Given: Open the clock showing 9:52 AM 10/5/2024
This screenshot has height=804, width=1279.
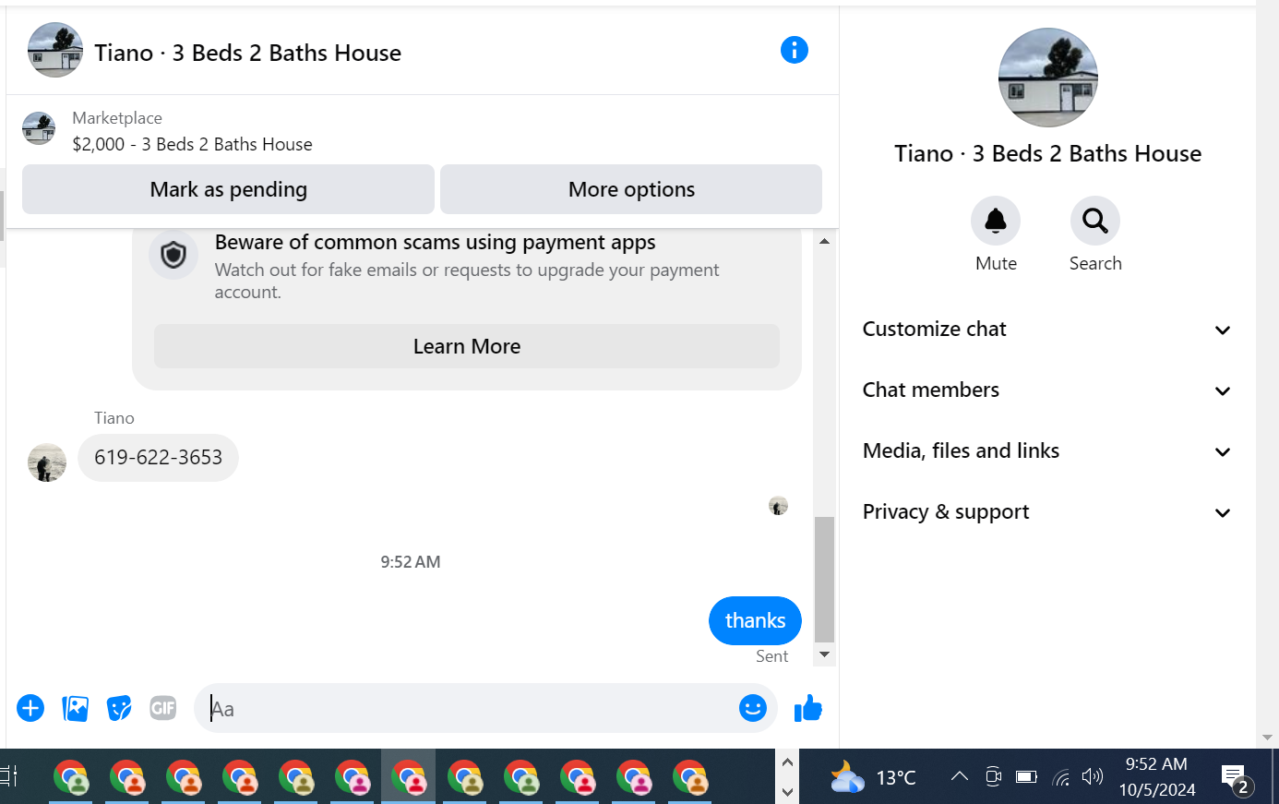Looking at the screenshot, I should (1156, 777).
